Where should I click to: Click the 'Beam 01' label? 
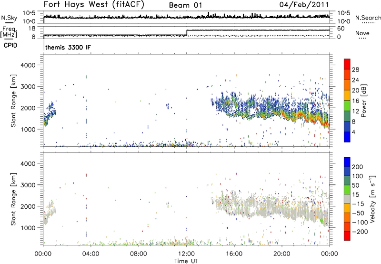186,5
